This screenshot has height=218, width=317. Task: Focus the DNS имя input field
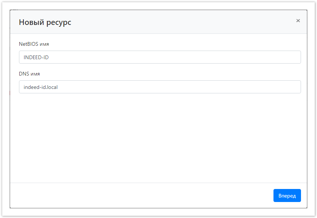160,87
